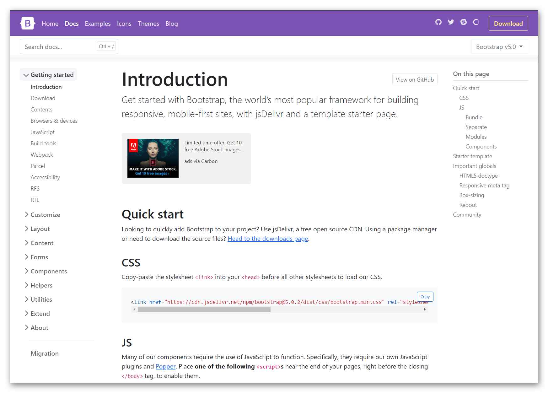Open RTL in the sidebar
The height and width of the screenshot is (393, 548).
point(35,200)
